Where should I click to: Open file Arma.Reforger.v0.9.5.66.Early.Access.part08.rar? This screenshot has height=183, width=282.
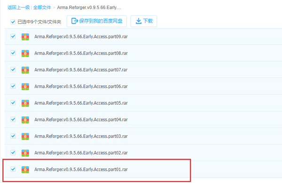[81, 53]
